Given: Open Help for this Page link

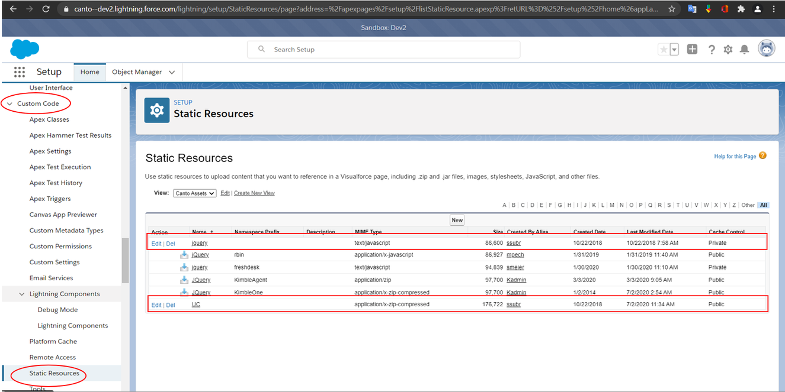Looking at the screenshot, I should click(x=735, y=156).
